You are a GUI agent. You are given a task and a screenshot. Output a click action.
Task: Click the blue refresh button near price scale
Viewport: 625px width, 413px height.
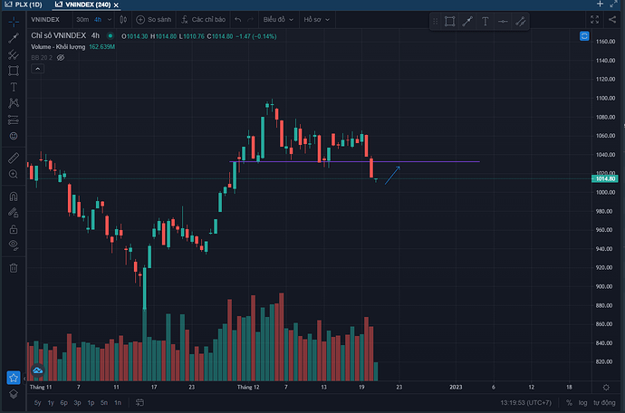[x=584, y=36]
